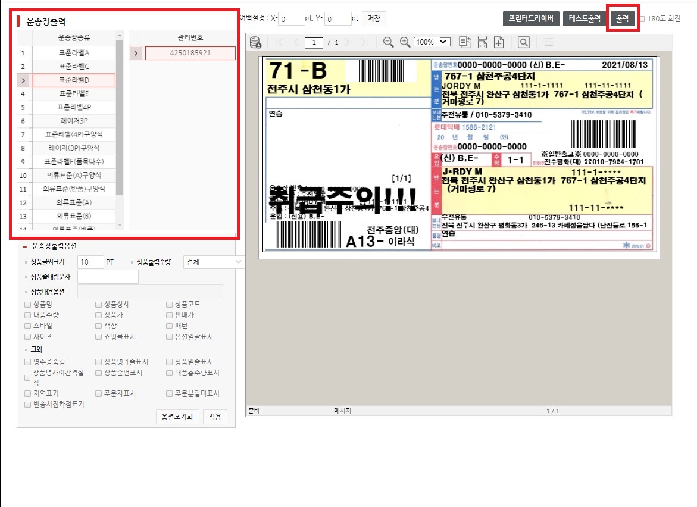Image resolution: width=697 pixels, height=507 pixels.
Task: Click the 출력 print button
Action: (x=623, y=18)
